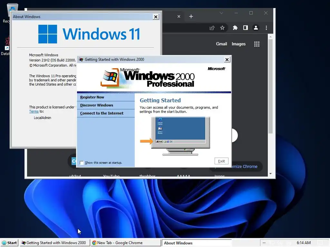Click the Gmail link in Chrome

click(x=221, y=44)
